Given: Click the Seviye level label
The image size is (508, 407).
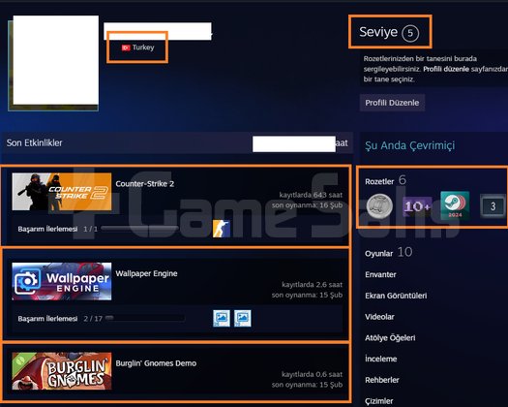Looking at the screenshot, I should [378, 32].
